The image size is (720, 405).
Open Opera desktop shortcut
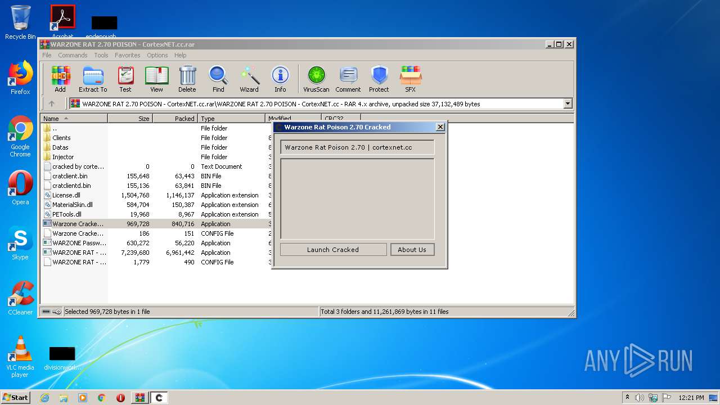[x=20, y=188]
